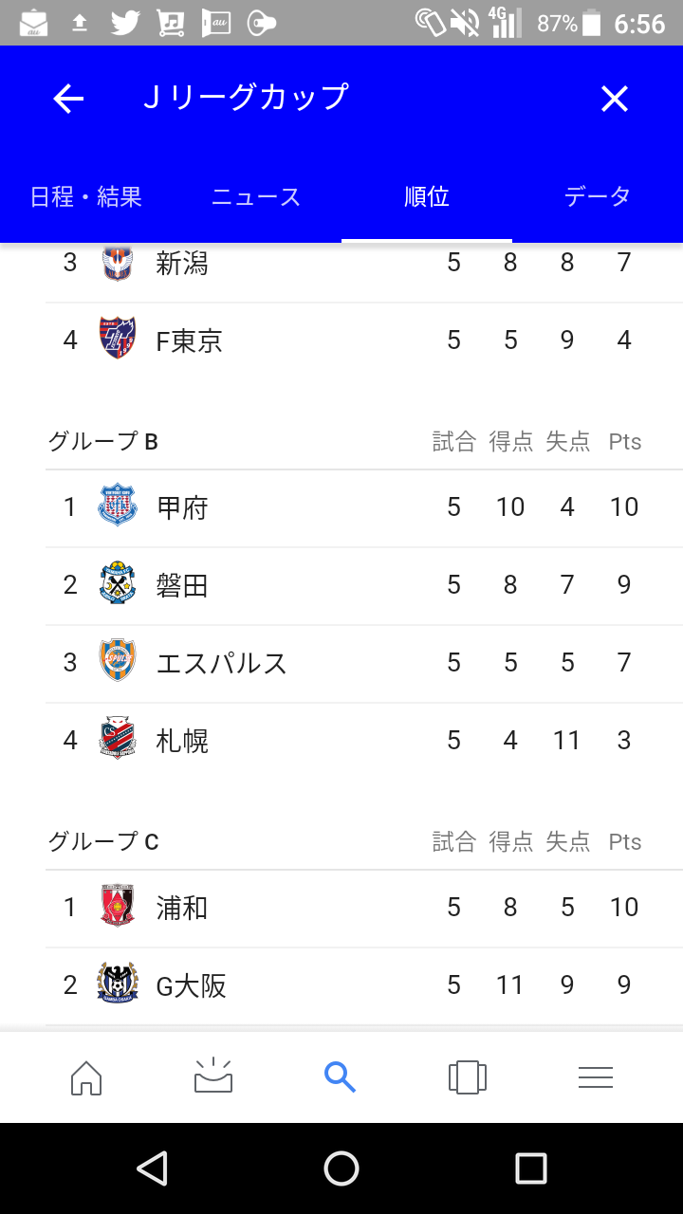Viewport: 683px width, 1214px height.
Task: Open the tabs carousel icon
Action: point(467,1076)
